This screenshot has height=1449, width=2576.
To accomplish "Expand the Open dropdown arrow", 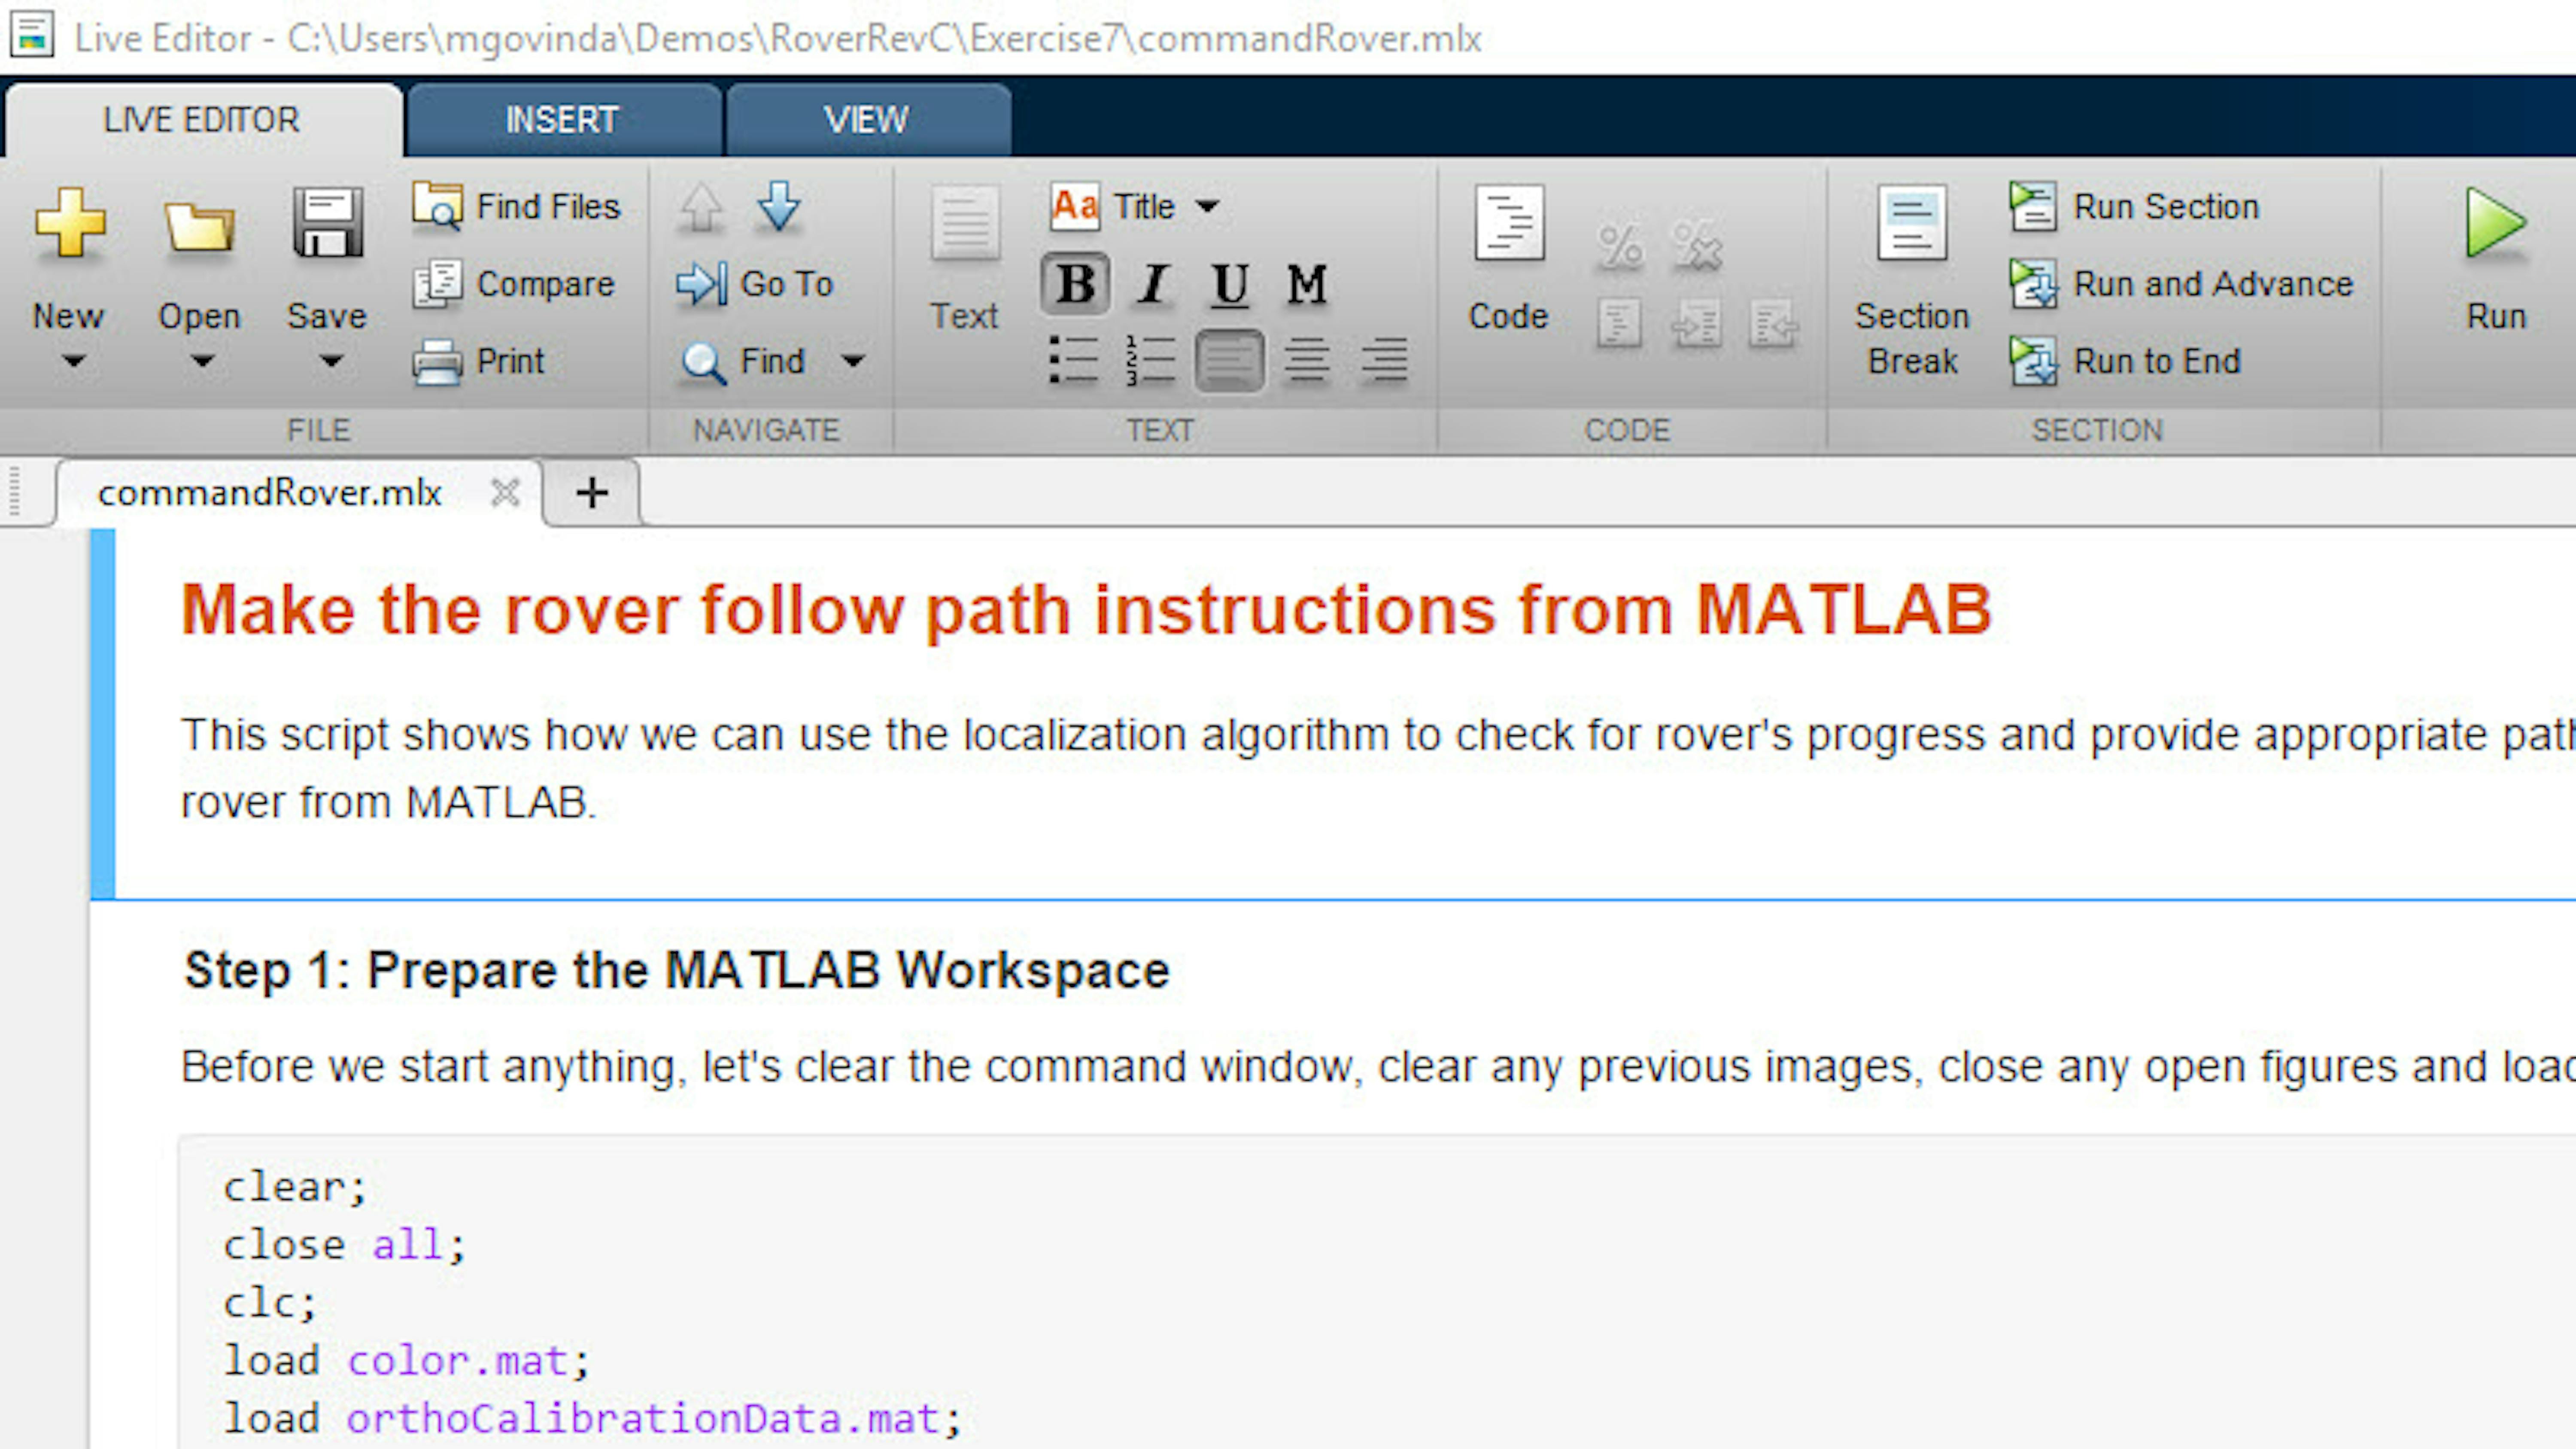I will click(202, 360).
